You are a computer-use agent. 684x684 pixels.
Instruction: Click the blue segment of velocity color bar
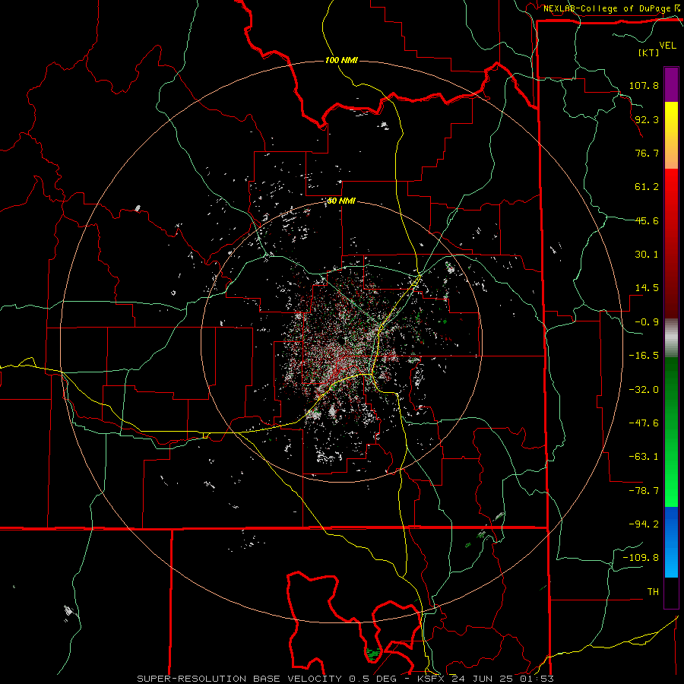click(x=671, y=542)
